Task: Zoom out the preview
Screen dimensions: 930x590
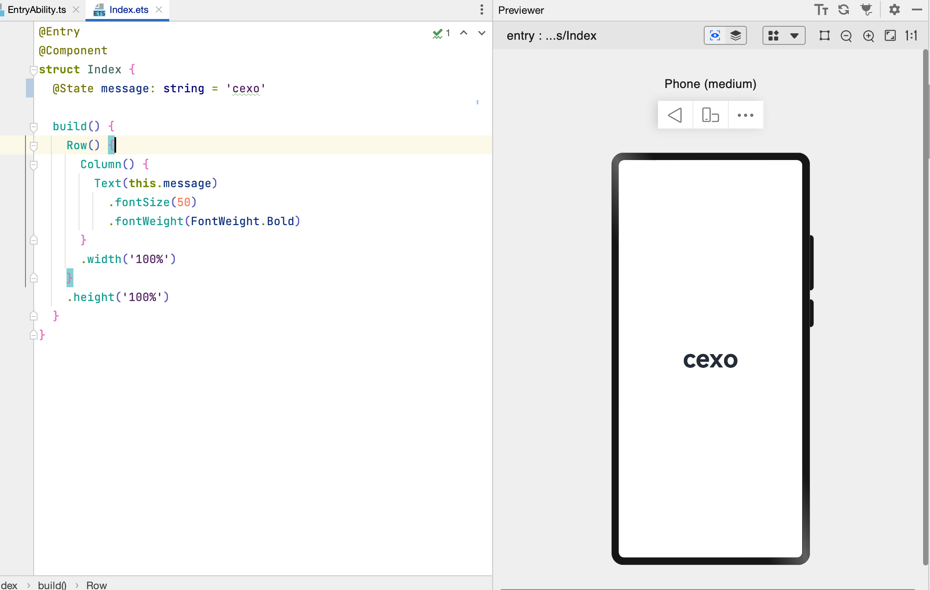Action: pyautogui.click(x=846, y=36)
